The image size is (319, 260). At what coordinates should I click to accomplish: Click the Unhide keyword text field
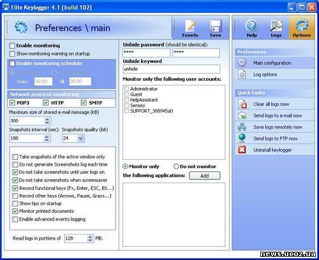point(172,69)
